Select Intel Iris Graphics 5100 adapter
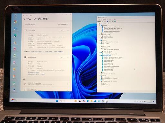This screenshot has width=165, height=123. click(110, 54)
